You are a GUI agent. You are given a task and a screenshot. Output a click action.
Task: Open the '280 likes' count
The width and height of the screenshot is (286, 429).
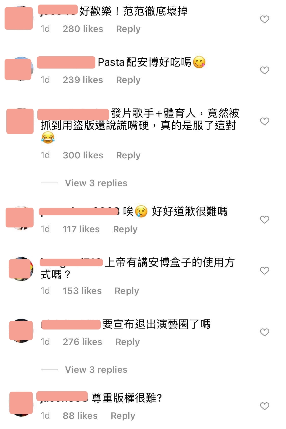pyautogui.click(x=83, y=29)
